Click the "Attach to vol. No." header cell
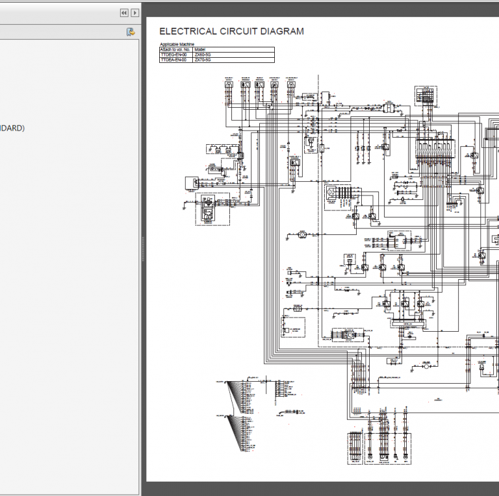This screenshot has height=496, width=499. pyautogui.click(x=175, y=49)
